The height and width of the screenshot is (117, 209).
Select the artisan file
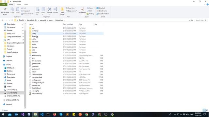tap(34, 71)
